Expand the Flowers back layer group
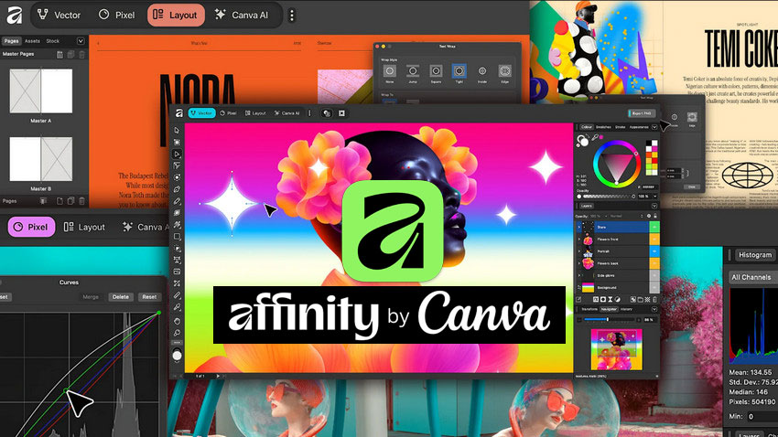 [x=579, y=263]
